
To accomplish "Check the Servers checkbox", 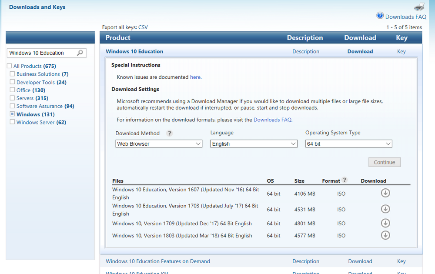I will point(12,98).
